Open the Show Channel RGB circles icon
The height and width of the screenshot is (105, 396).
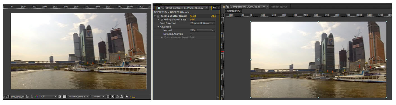(36, 96)
